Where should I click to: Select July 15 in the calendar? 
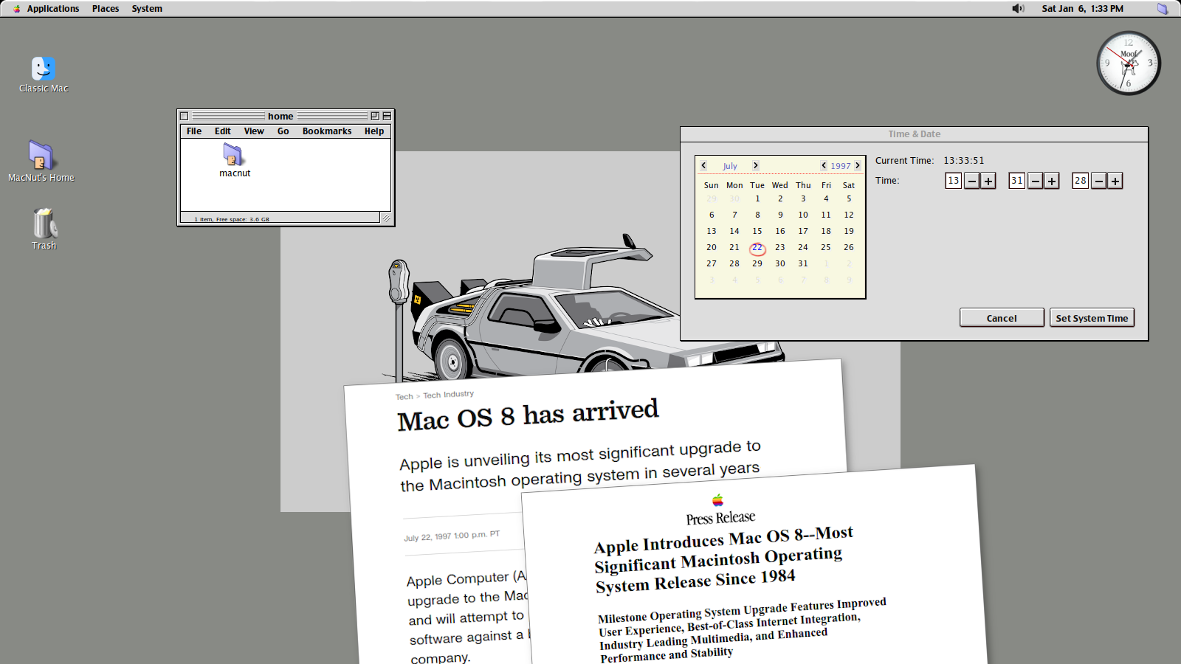click(757, 231)
